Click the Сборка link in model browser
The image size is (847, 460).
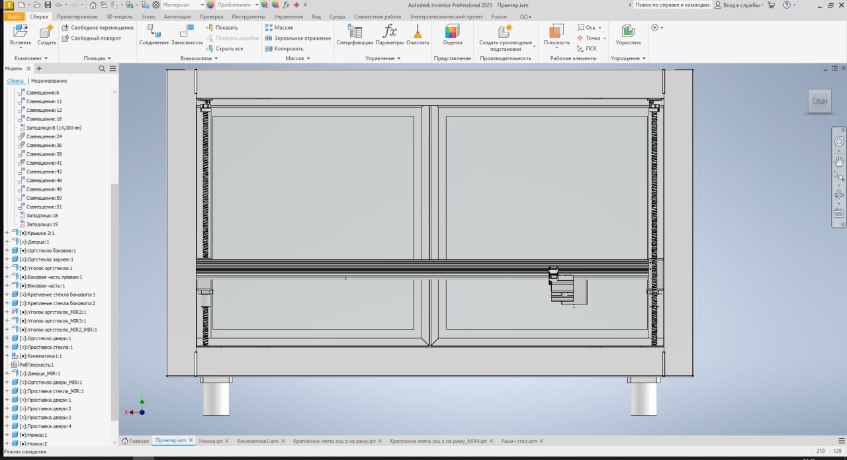(15, 81)
